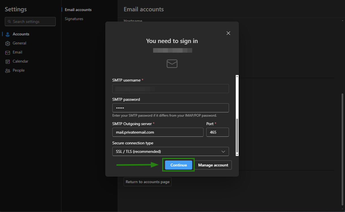Click Return to accounts page button

(147, 182)
